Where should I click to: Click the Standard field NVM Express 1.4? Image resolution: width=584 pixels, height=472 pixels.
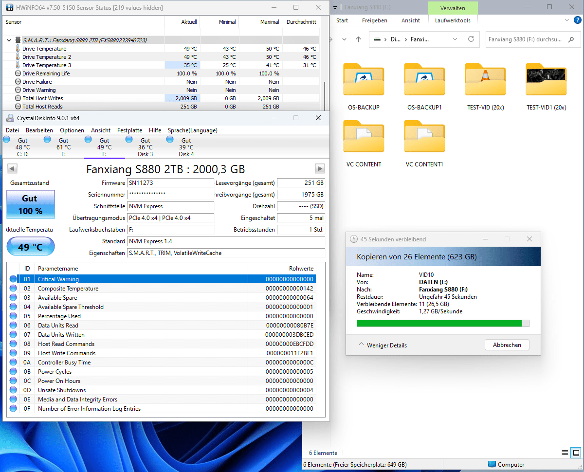pyautogui.click(x=226, y=241)
